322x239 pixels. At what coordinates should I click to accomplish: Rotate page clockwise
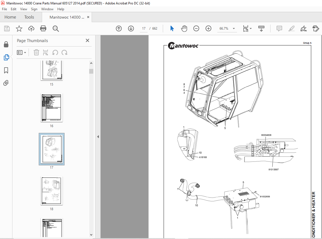[65, 53]
